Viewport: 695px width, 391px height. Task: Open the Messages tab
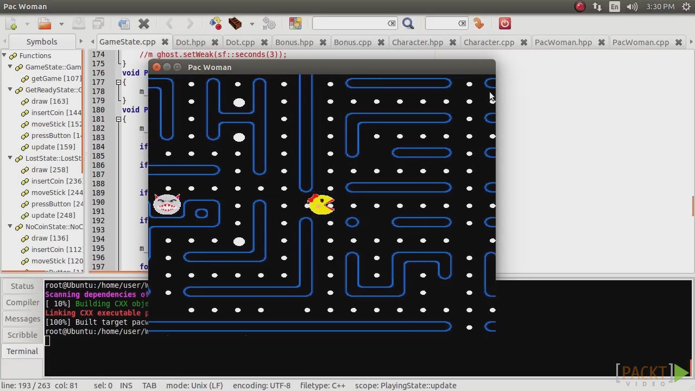coord(22,319)
